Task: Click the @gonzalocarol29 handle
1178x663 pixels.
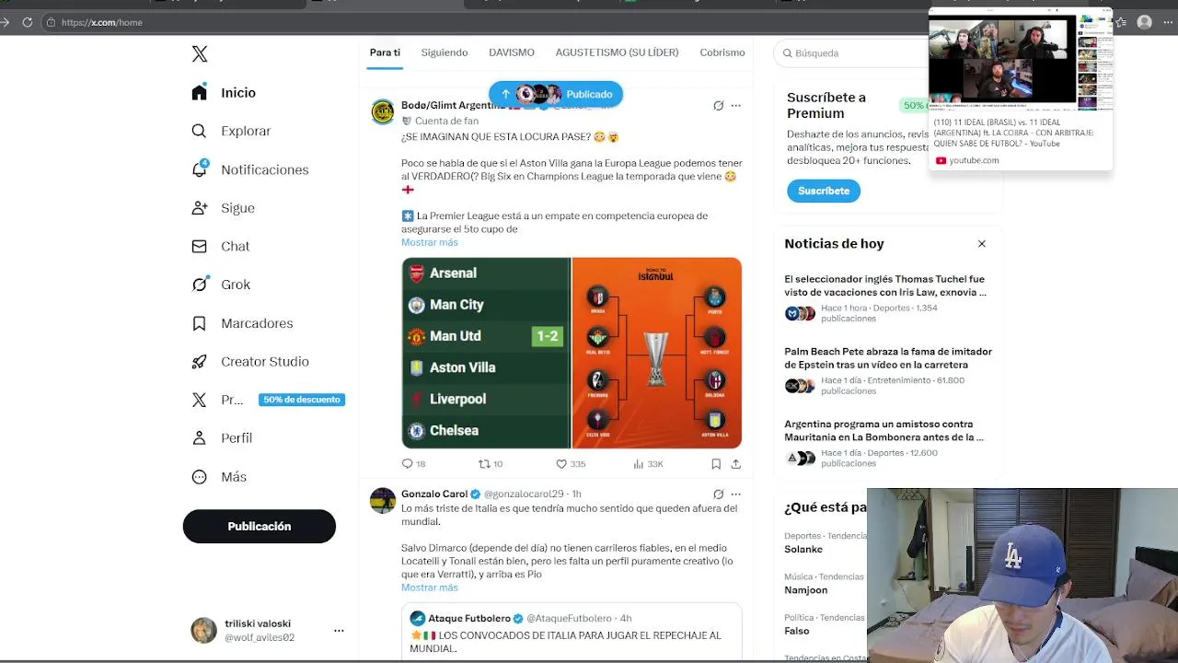Action: tap(525, 494)
